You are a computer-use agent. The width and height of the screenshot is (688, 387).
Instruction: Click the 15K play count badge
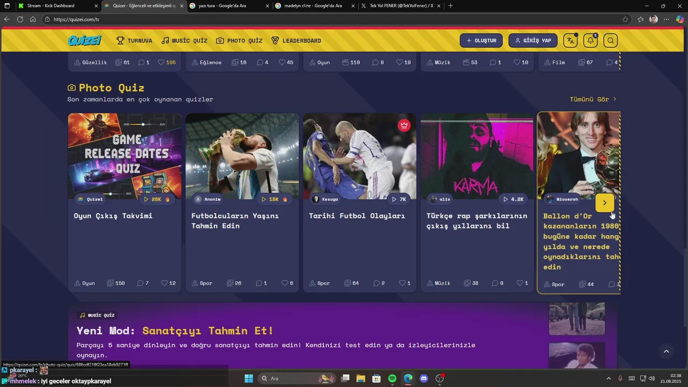coord(275,199)
